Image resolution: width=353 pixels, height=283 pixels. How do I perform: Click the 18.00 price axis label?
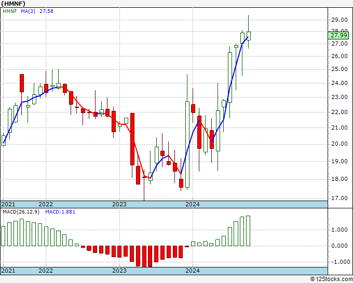click(x=340, y=179)
